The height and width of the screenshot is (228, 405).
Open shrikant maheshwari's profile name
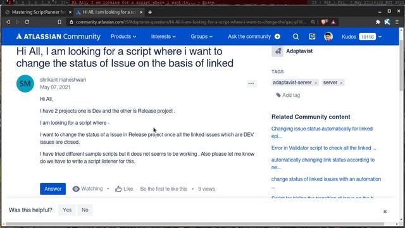pyautogui.click(x=63, y=80)
